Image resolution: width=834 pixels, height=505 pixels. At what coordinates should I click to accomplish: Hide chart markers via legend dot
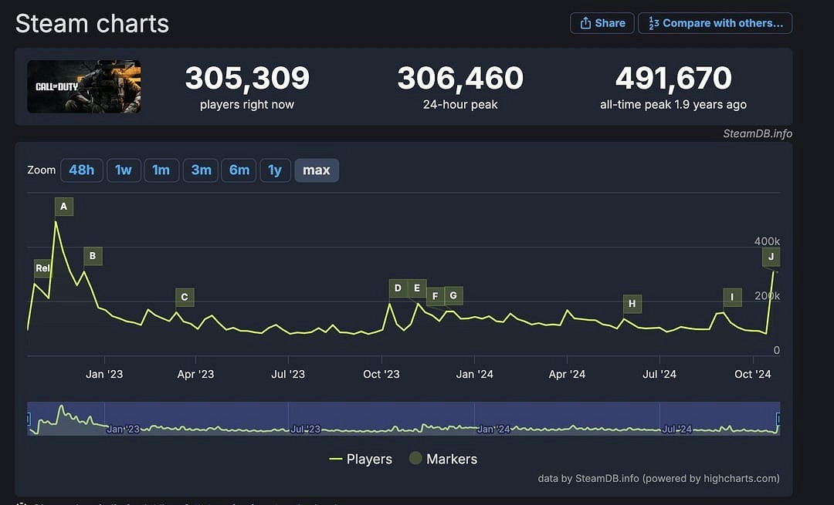click(417, 458)
